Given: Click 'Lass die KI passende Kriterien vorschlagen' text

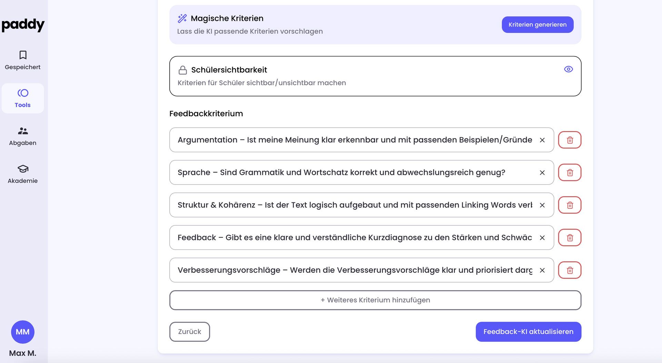Looking at the screenshot, I should click(x=250, y=31).
